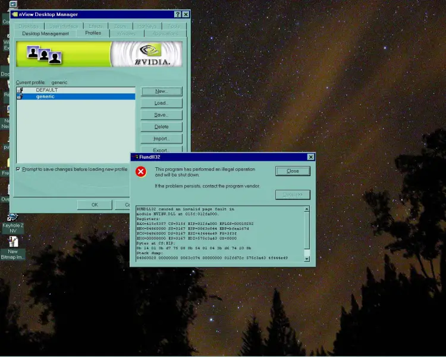
Task: Open the Tools tab
Action: click(174, 26)
